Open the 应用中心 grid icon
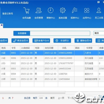Image resolution: width=104 pixels, height=104 pixels. point(87,10)
